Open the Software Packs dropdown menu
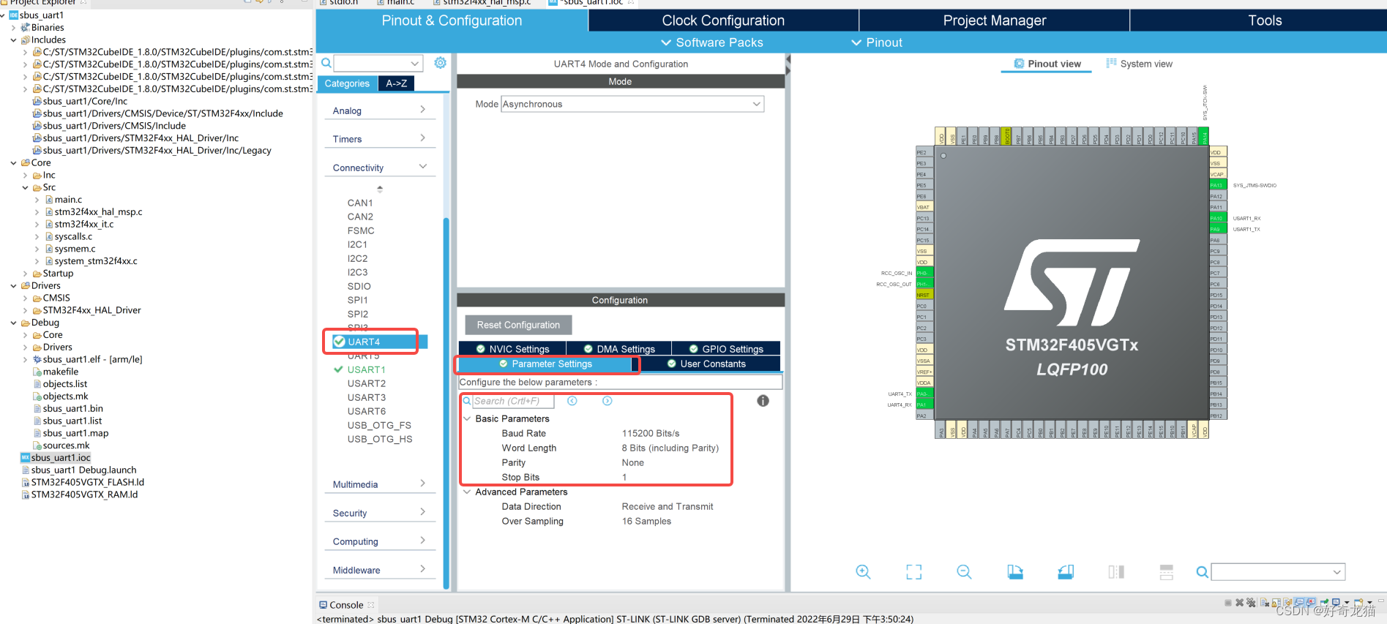 tap(711, 42)
